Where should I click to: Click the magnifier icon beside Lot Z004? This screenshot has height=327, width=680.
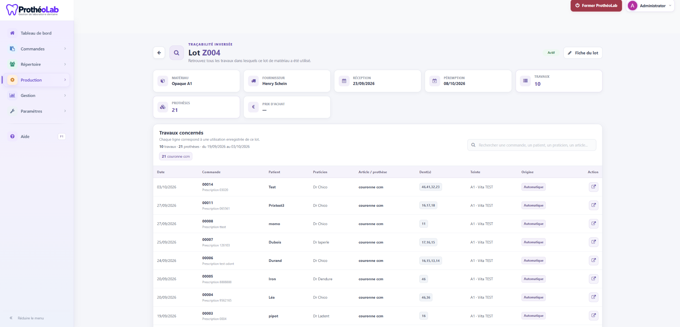177,53
